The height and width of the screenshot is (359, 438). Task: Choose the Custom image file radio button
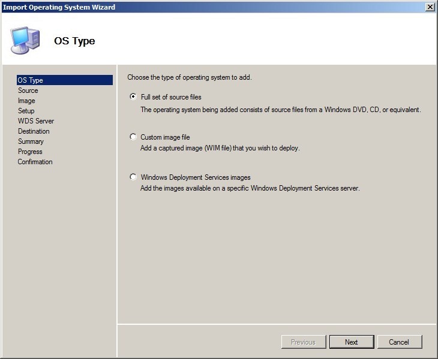pos(133,137)
